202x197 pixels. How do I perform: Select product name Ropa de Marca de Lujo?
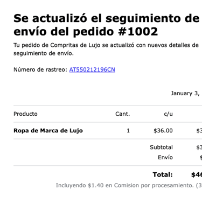(48, 131)
